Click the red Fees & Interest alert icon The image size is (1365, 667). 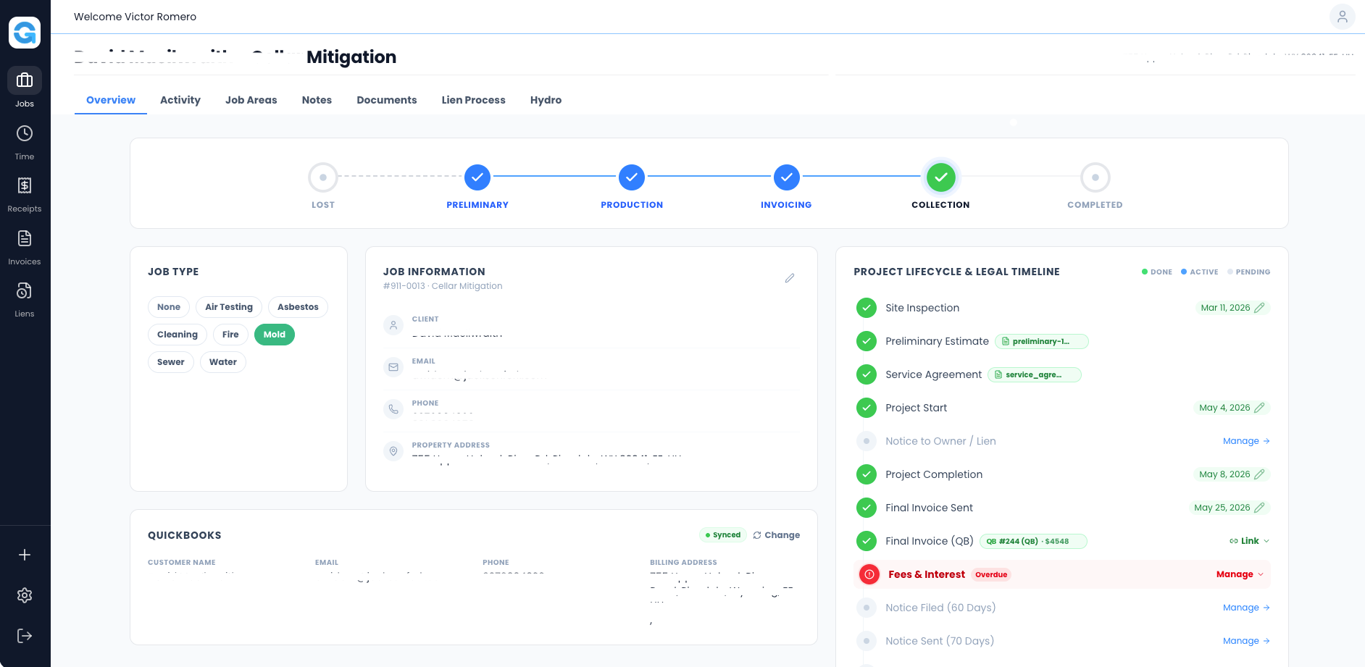coord(869,574)
